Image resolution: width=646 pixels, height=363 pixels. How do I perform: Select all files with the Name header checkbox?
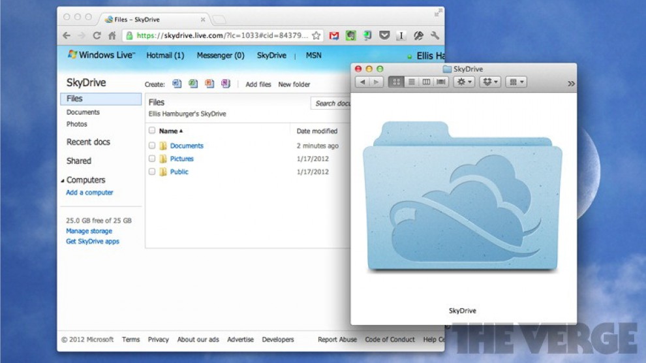pos(152,131)
